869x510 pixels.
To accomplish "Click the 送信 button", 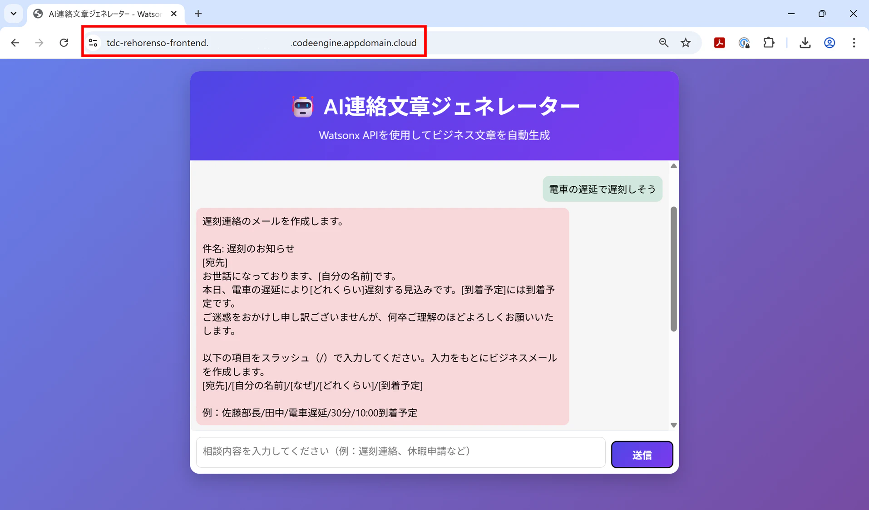I will 642,455.
